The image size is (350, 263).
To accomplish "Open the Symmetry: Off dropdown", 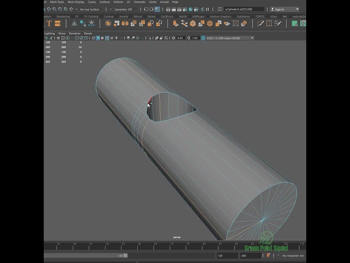I will [125, 9].
